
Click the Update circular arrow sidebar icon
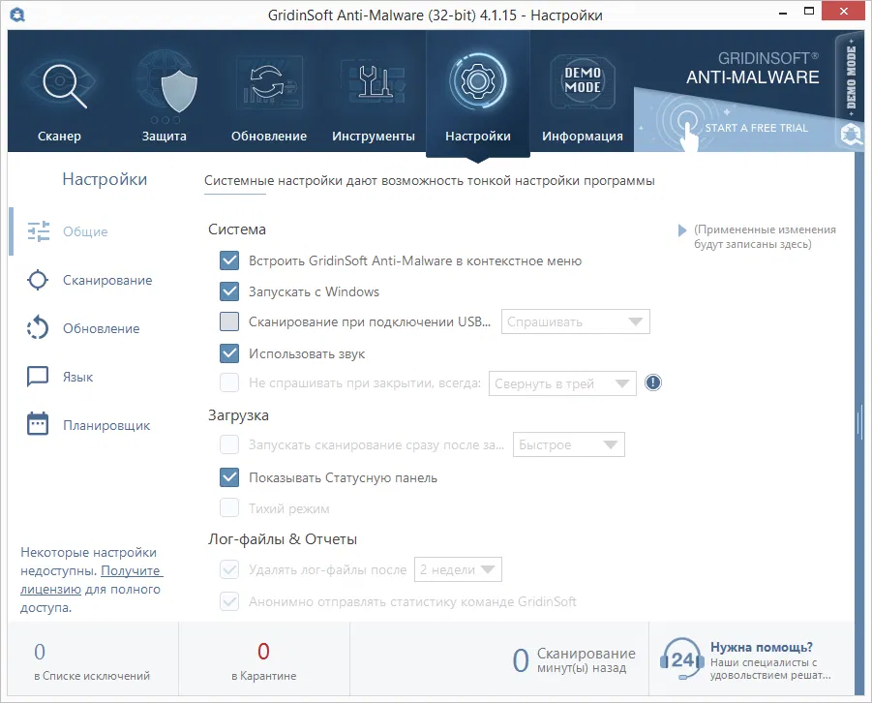tap(38, 328)
